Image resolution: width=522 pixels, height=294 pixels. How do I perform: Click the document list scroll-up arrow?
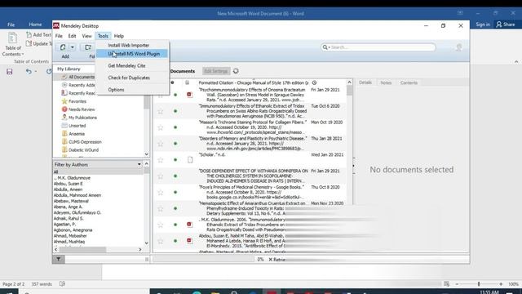349,82
